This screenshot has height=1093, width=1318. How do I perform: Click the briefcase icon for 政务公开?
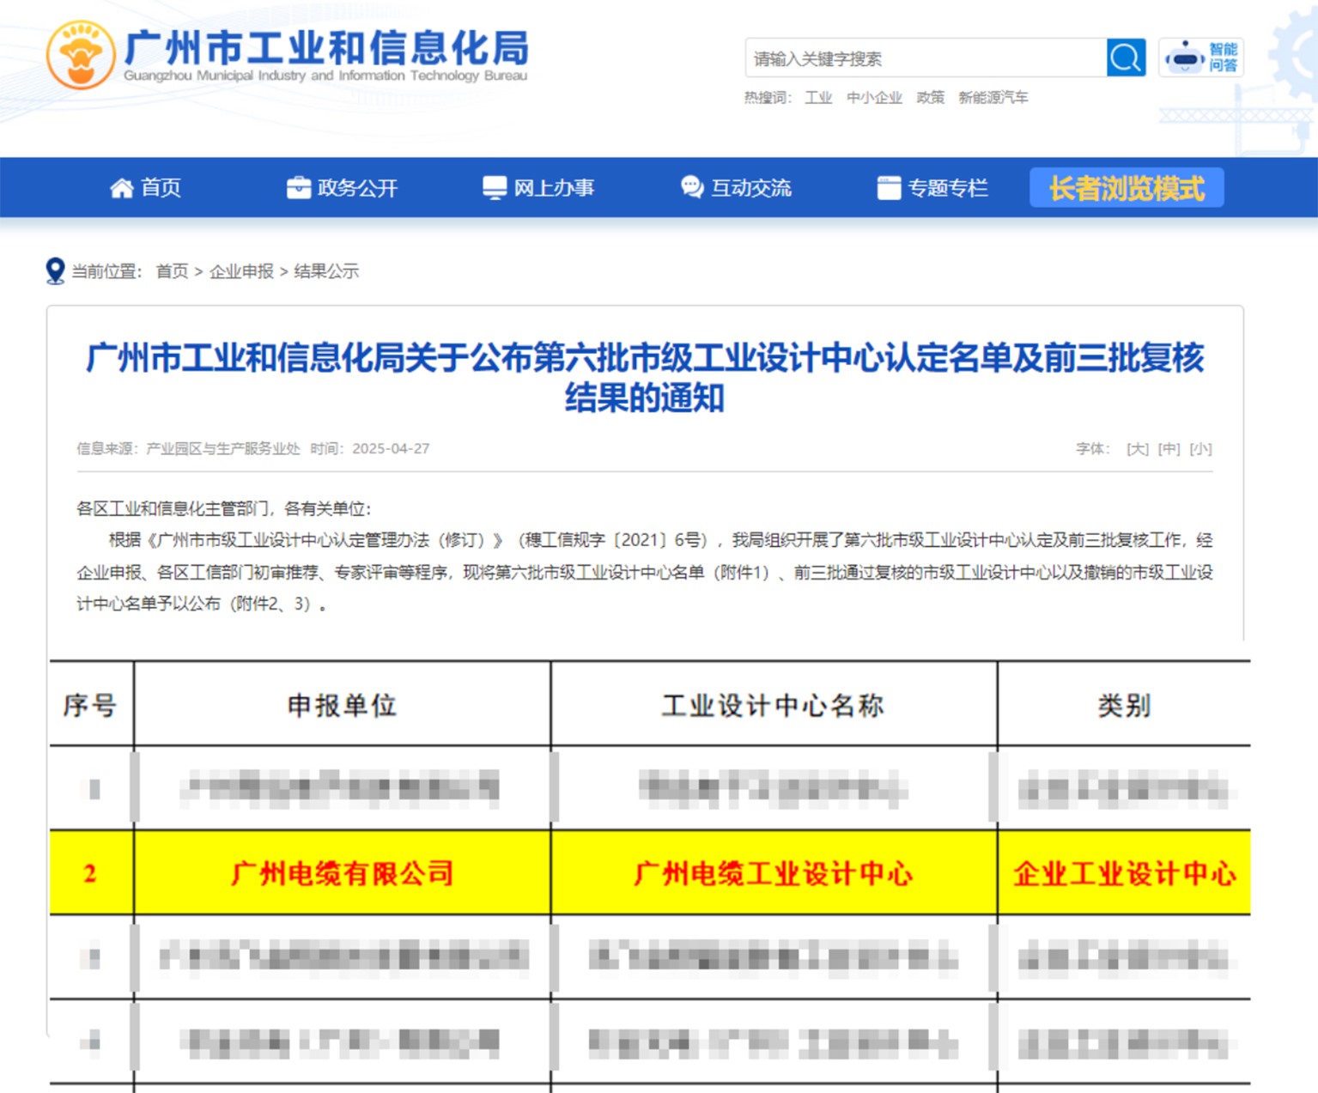(298, 188)
